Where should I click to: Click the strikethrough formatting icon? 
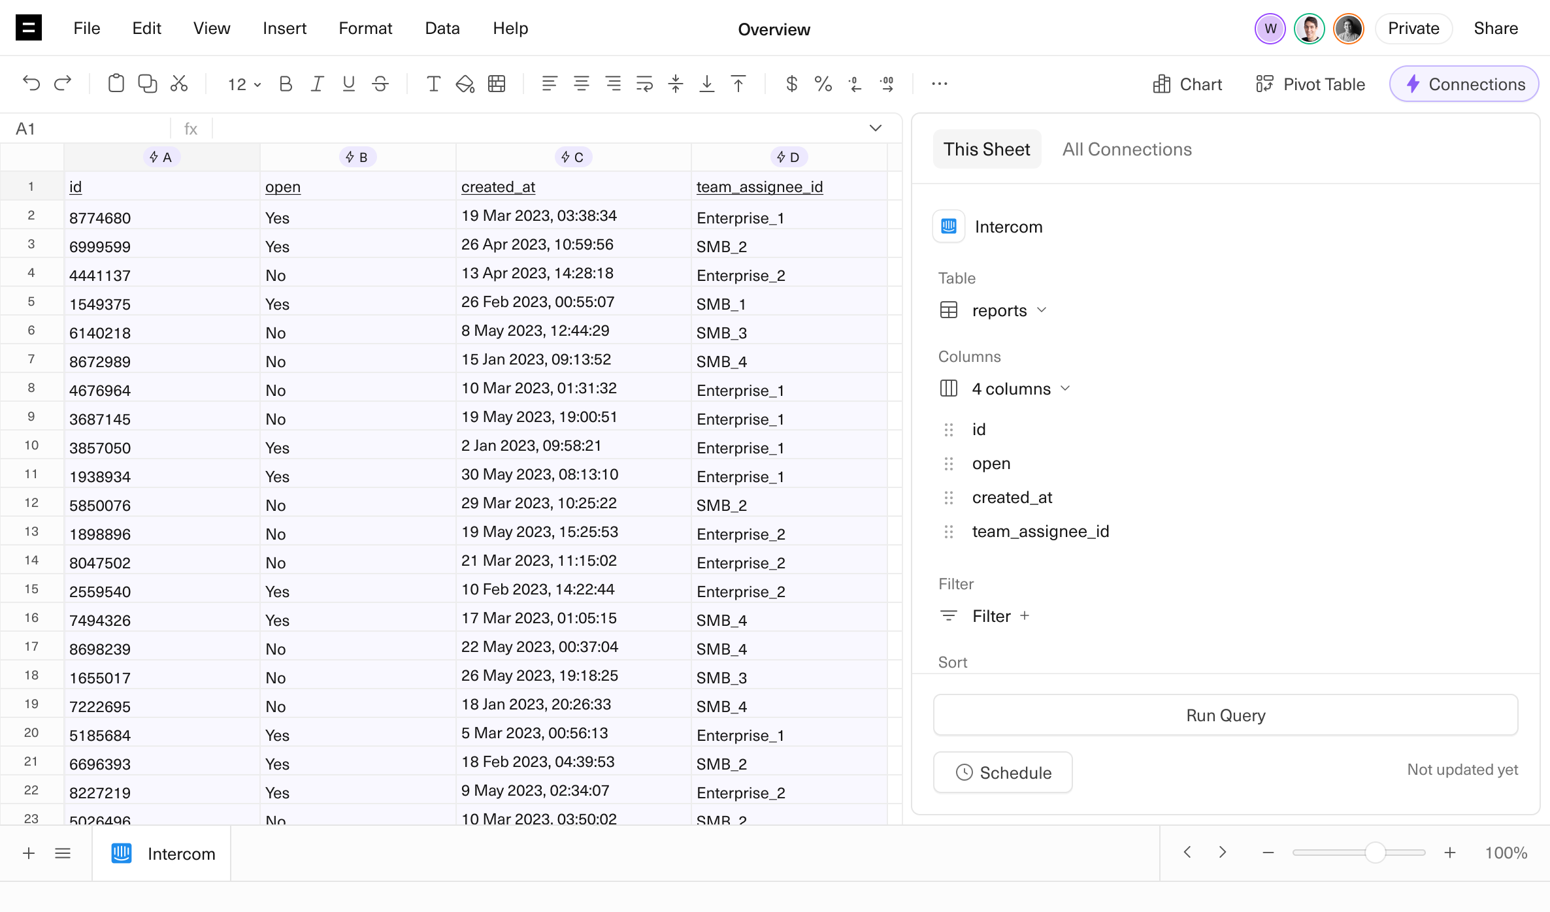[x=380, y=84]
